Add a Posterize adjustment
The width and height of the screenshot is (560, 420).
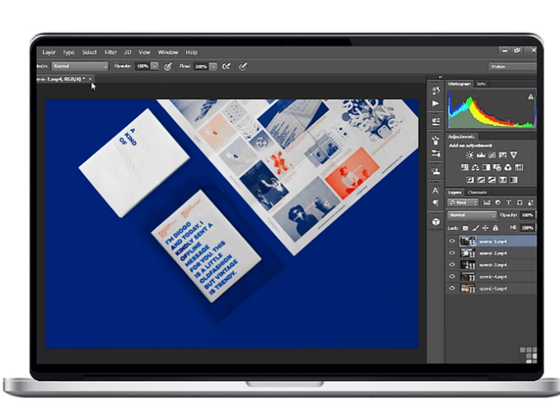click(x=481, y=180)
